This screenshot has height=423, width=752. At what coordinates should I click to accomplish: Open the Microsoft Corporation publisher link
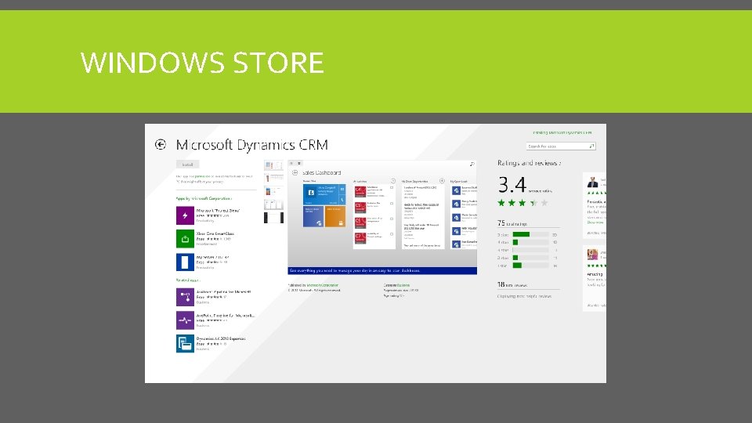322,285
